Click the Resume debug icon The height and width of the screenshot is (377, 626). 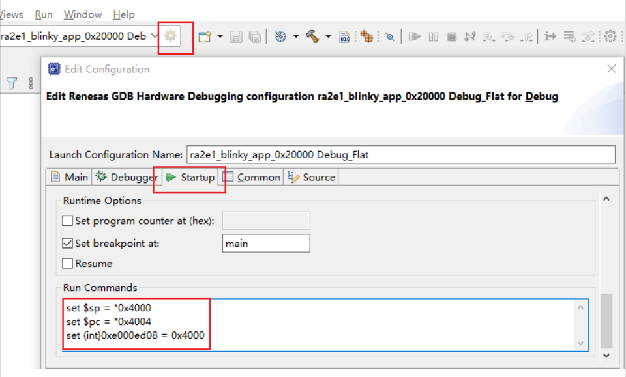[415, 36]
